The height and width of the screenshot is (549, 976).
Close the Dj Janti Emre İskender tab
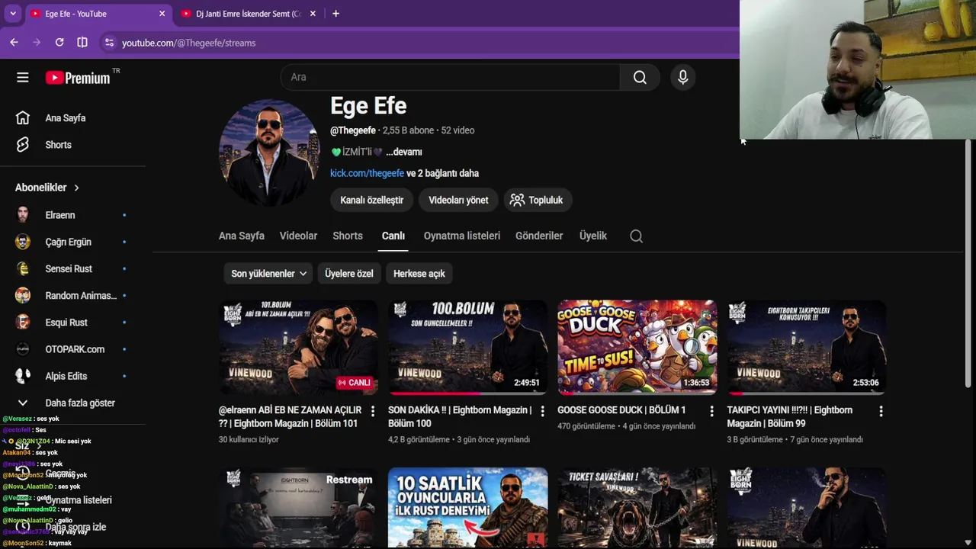(x=313, y=14)
